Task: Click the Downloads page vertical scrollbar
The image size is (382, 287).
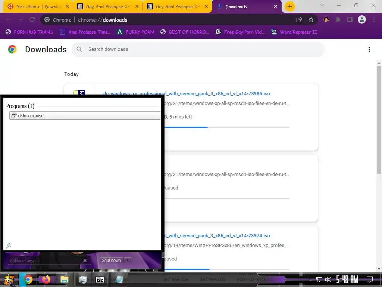Action: click(x=379, y=120)
